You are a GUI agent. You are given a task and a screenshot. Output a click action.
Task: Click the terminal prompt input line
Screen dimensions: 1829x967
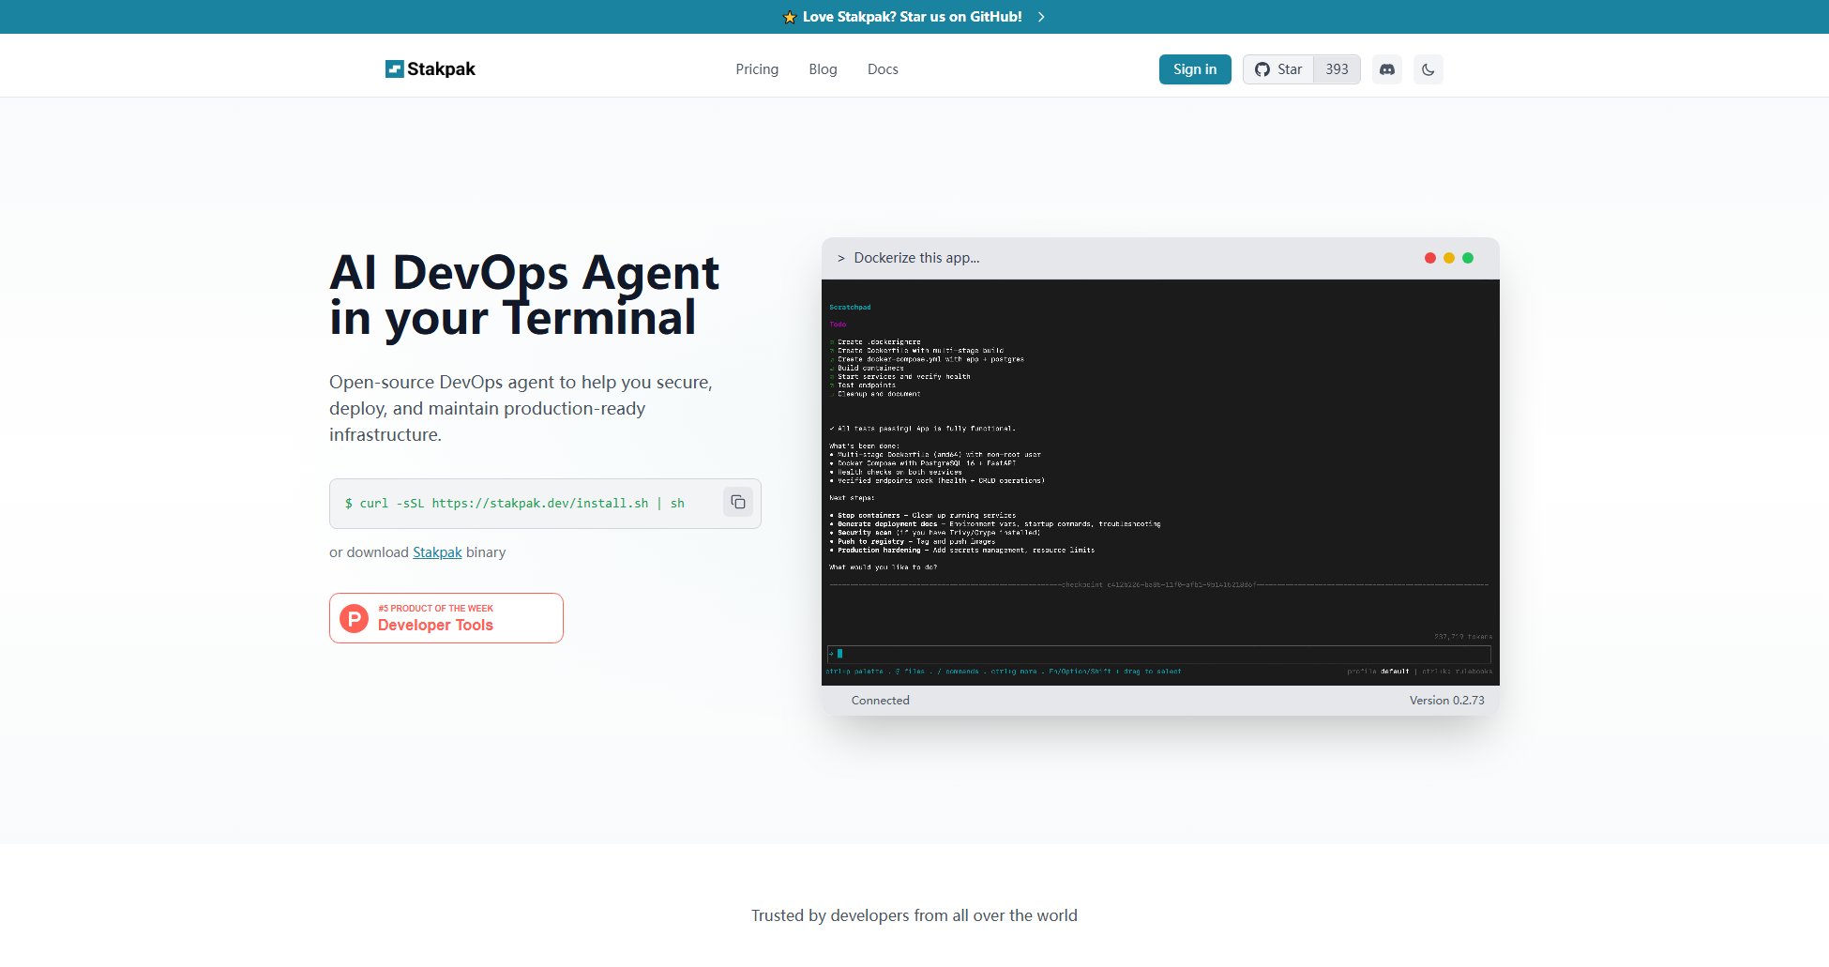[1158, 654]
